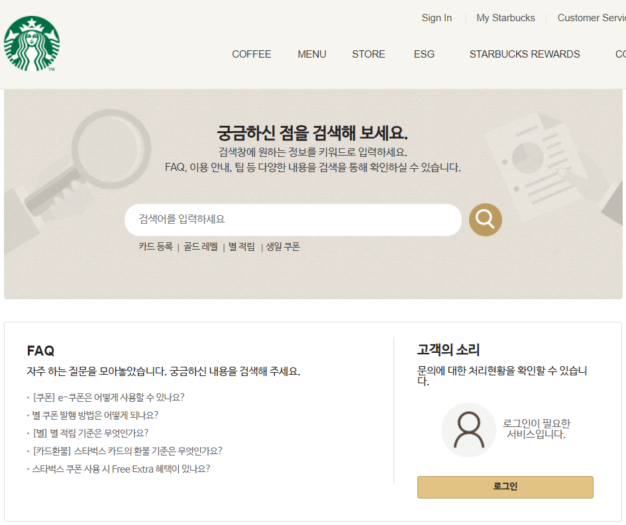Click the 로그인이 필요한 서비스입니다 text
Image resolution: width=626 pixels, height=525 pixels.
pos(536,429)
